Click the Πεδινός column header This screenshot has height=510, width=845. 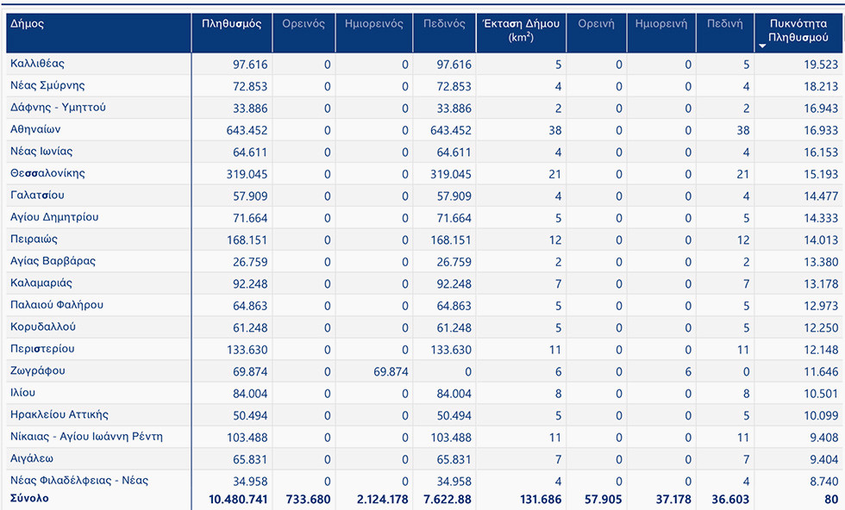[x=444, y=24]
